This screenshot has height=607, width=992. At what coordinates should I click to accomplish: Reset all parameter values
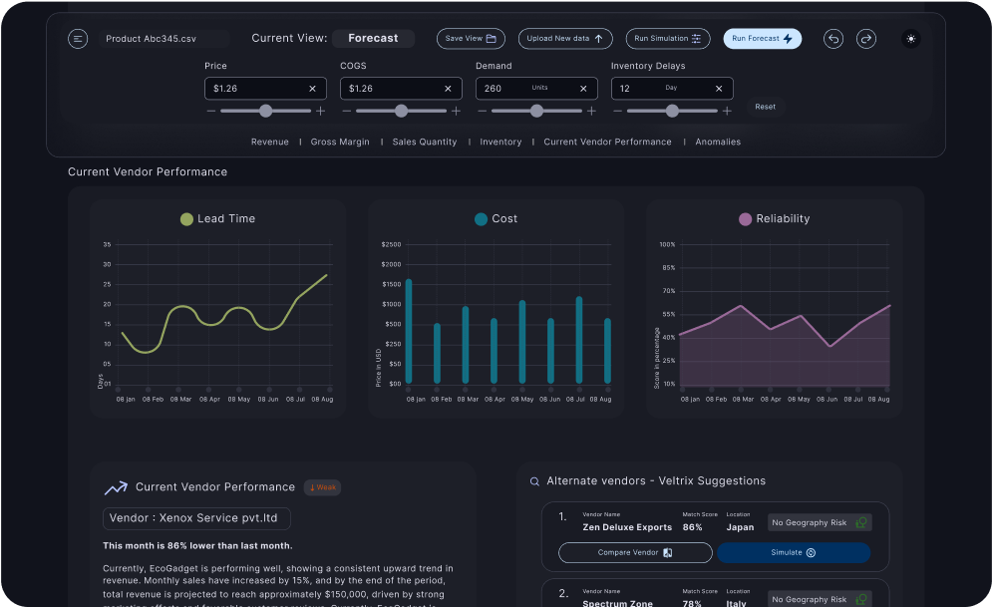click(x=765, y=107)
